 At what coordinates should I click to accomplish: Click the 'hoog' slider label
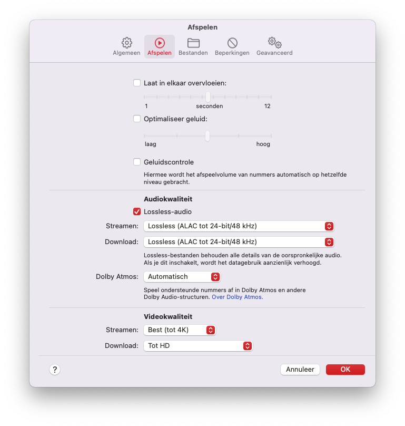[x=263, y=144]
